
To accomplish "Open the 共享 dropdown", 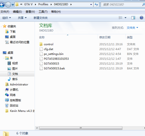I will coord(22,18).
